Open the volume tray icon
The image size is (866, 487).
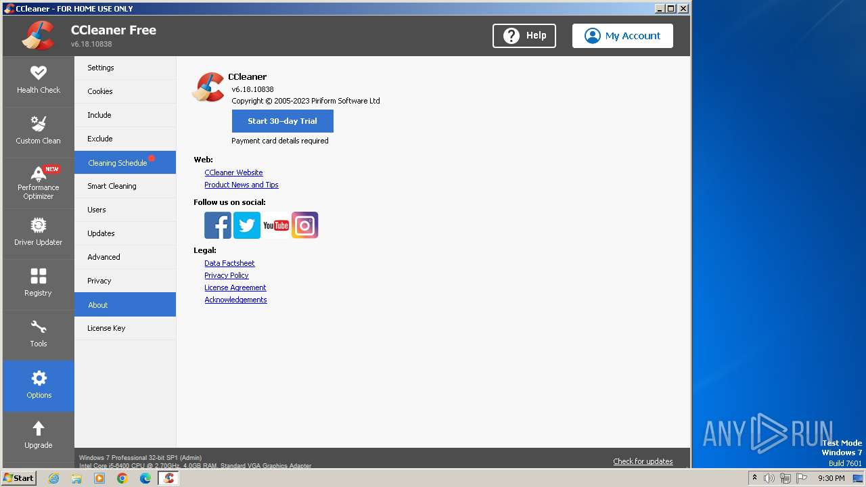click(769, 478)
